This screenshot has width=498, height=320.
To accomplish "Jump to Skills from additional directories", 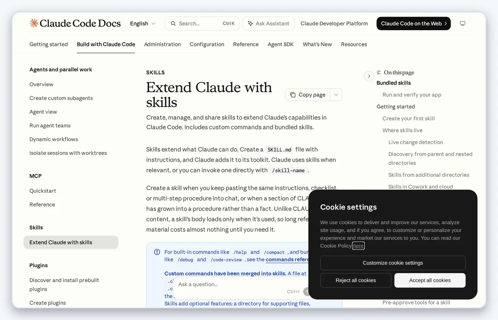I will coord(429,175).
